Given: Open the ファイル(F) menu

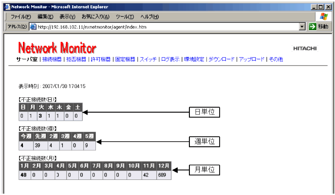Looking at the screenshot, I should click(21, 17).
